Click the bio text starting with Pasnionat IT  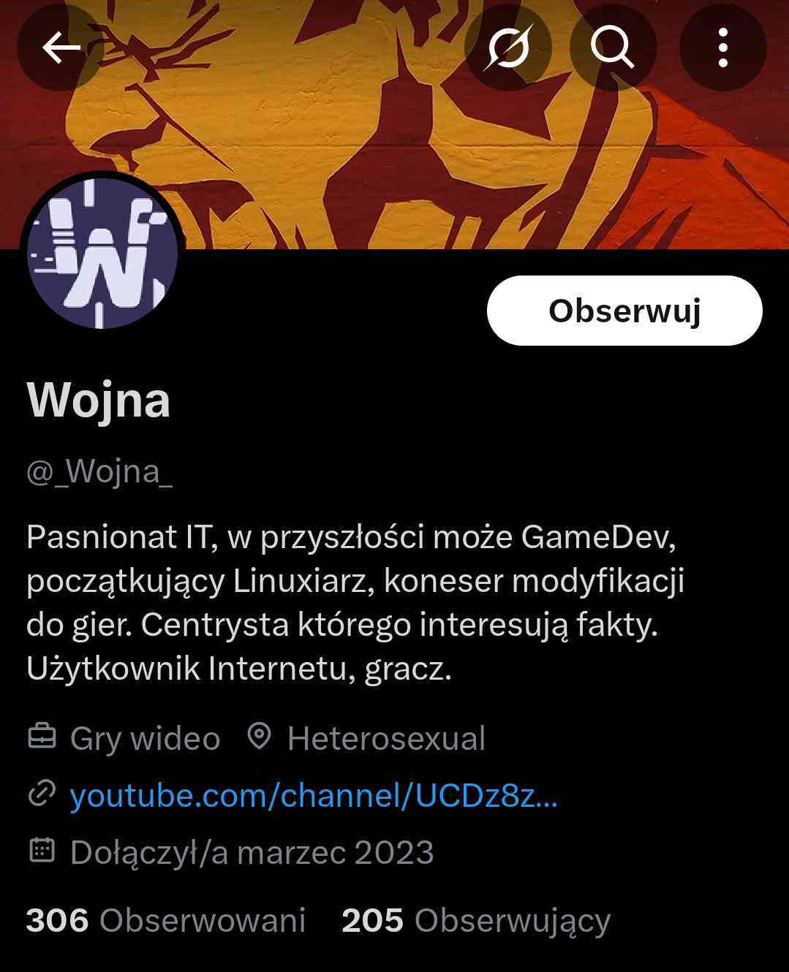coord(355,602)
